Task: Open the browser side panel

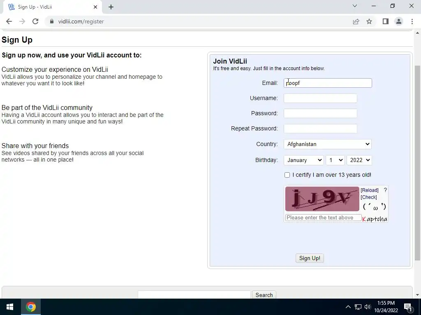Action: tap(386, 21)
